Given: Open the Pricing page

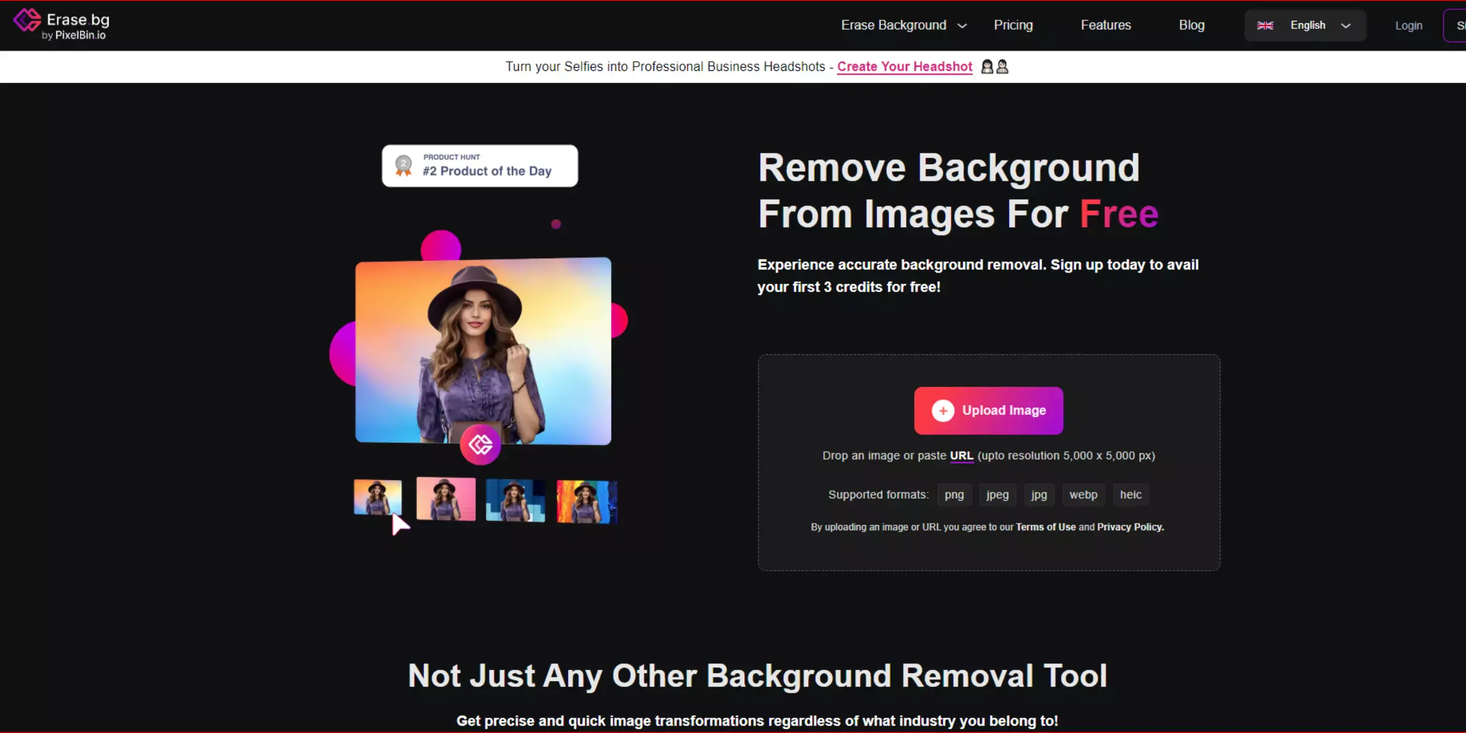Looking at the screenshot, I should [x=1013, y=25].
